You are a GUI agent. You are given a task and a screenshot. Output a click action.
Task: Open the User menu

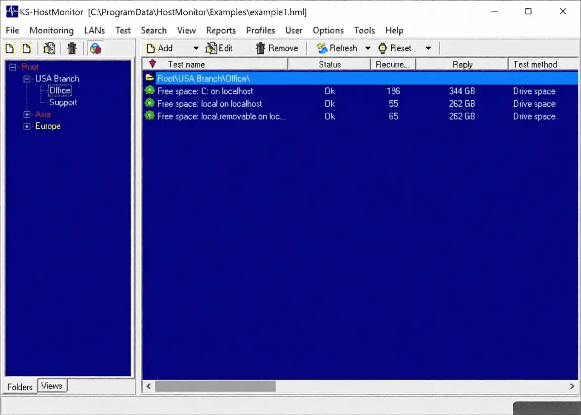[x=294, y=31]
